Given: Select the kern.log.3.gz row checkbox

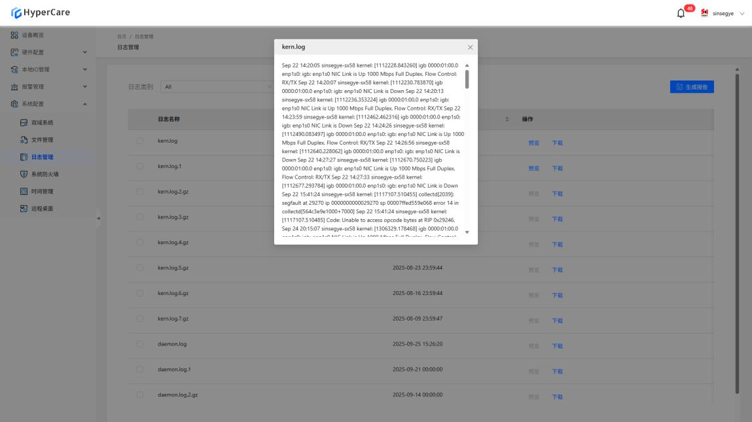Looking at the screenshot, I should pyautogui.click(x=139, y=217).
